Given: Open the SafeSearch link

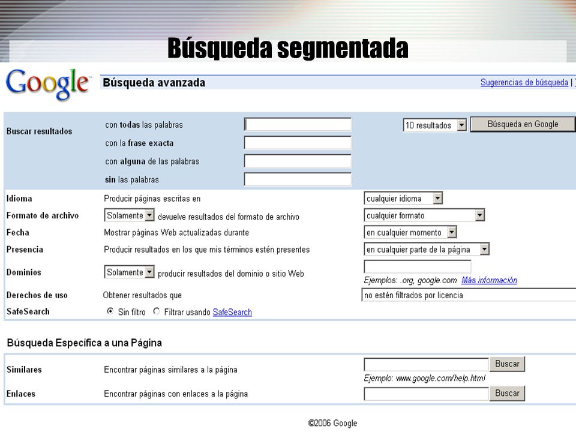Looking at the screenshot, I should tap(232, 312).
